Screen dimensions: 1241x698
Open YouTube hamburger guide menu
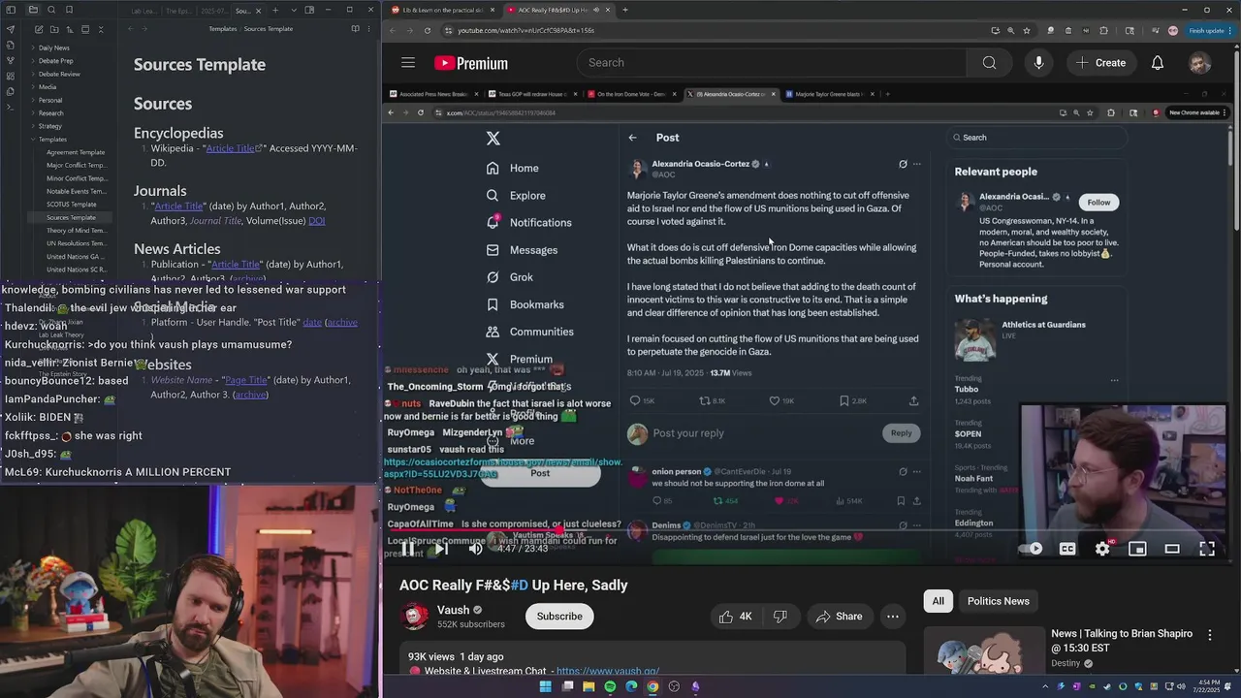[x=408, y=63]
